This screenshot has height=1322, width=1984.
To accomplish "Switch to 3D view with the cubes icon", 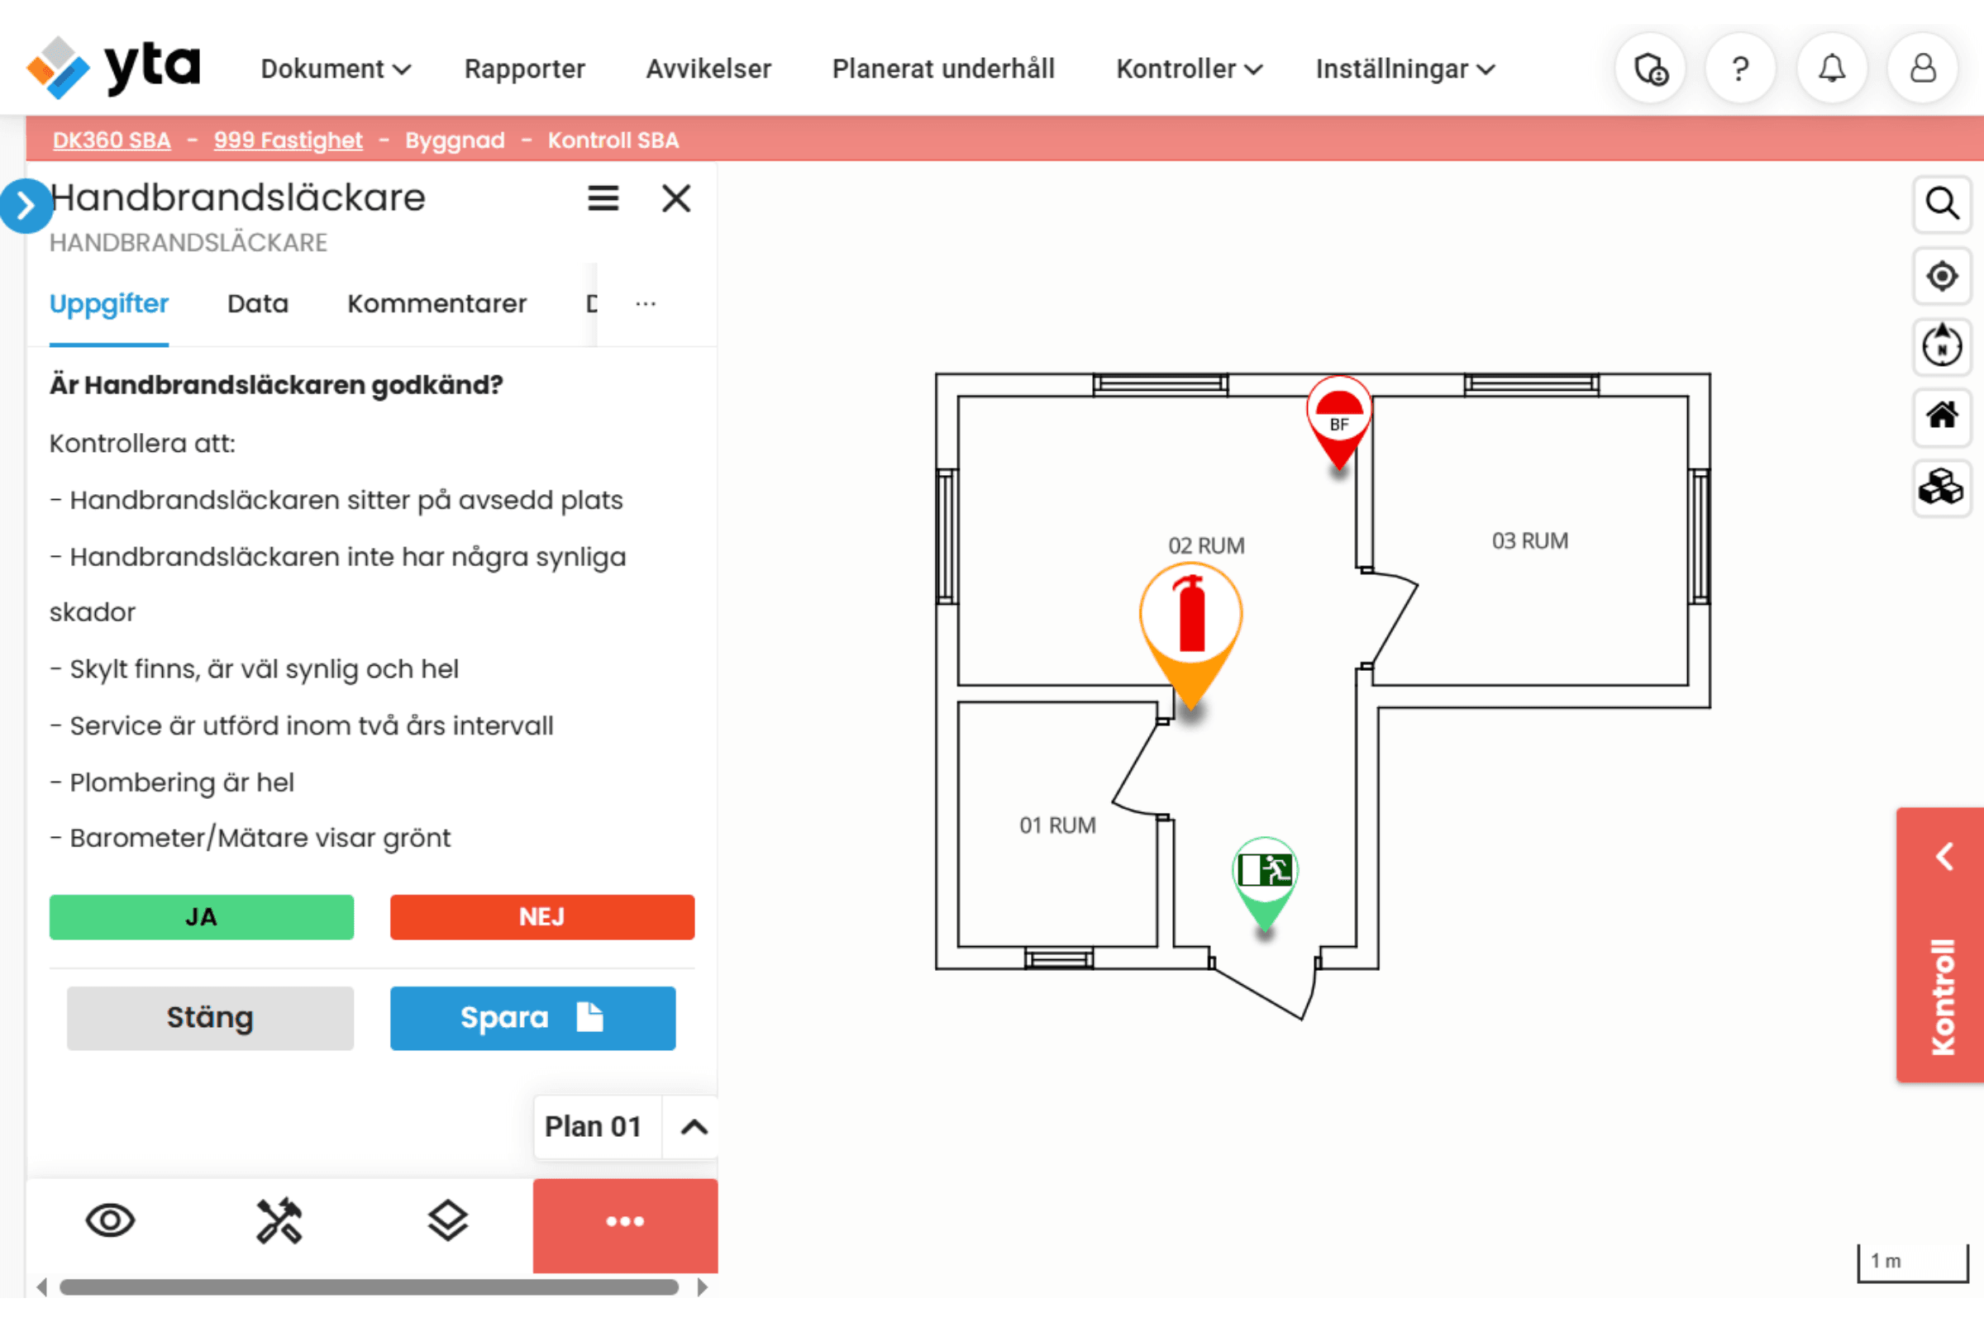I will (1942, 489).
